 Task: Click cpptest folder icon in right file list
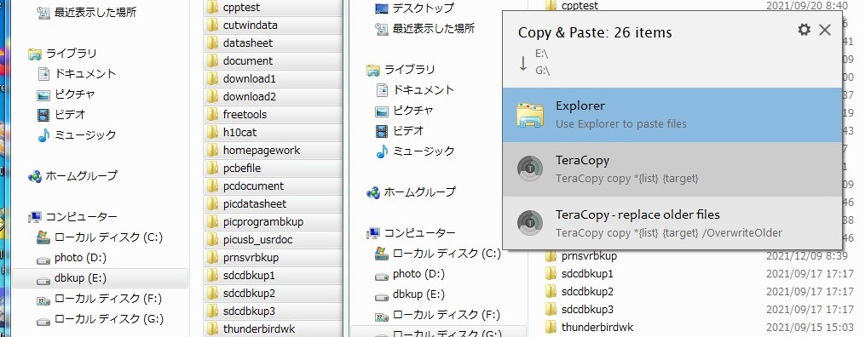pyautogui.click(x=551, y=5)
